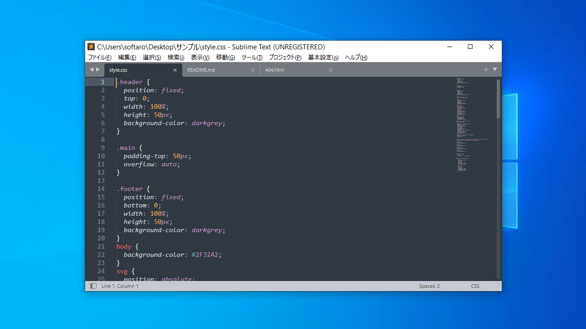
Task: Open the 検索(I) menu
Action: (176, 58)
